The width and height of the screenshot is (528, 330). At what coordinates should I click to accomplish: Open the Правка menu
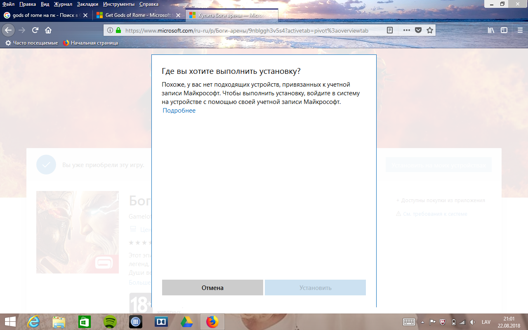pos(27,4)
